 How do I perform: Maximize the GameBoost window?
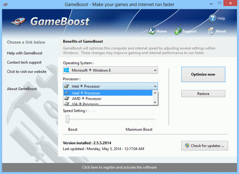click(219, 3)
